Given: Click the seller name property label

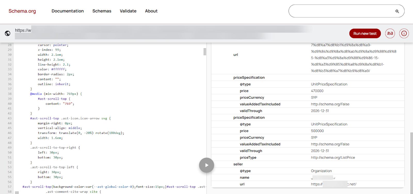Looking at the screenshot, I should pos(244,177).
